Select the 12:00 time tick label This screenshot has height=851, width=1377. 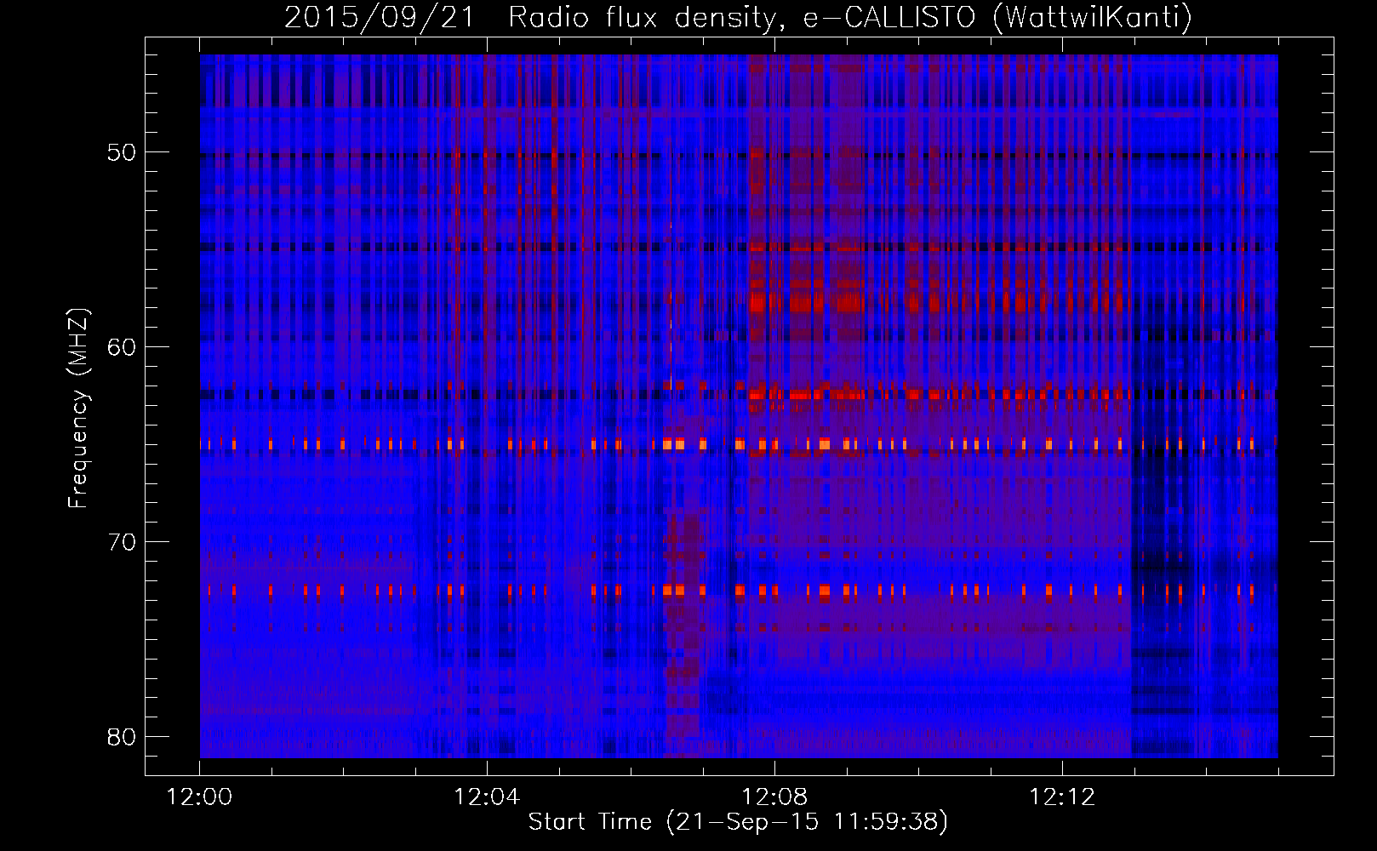click(200, 797)
